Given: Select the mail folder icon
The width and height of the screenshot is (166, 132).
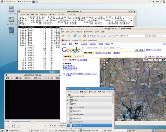Looking at the screenshot, I should pyautogui.click(x=71, y=104).
